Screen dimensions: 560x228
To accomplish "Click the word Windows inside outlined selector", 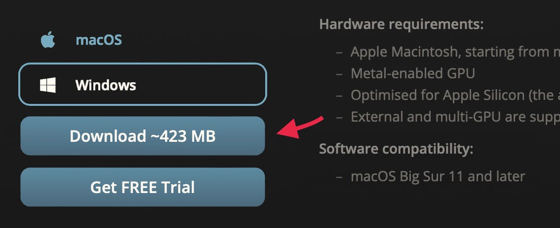I will (x=106, y=86).
